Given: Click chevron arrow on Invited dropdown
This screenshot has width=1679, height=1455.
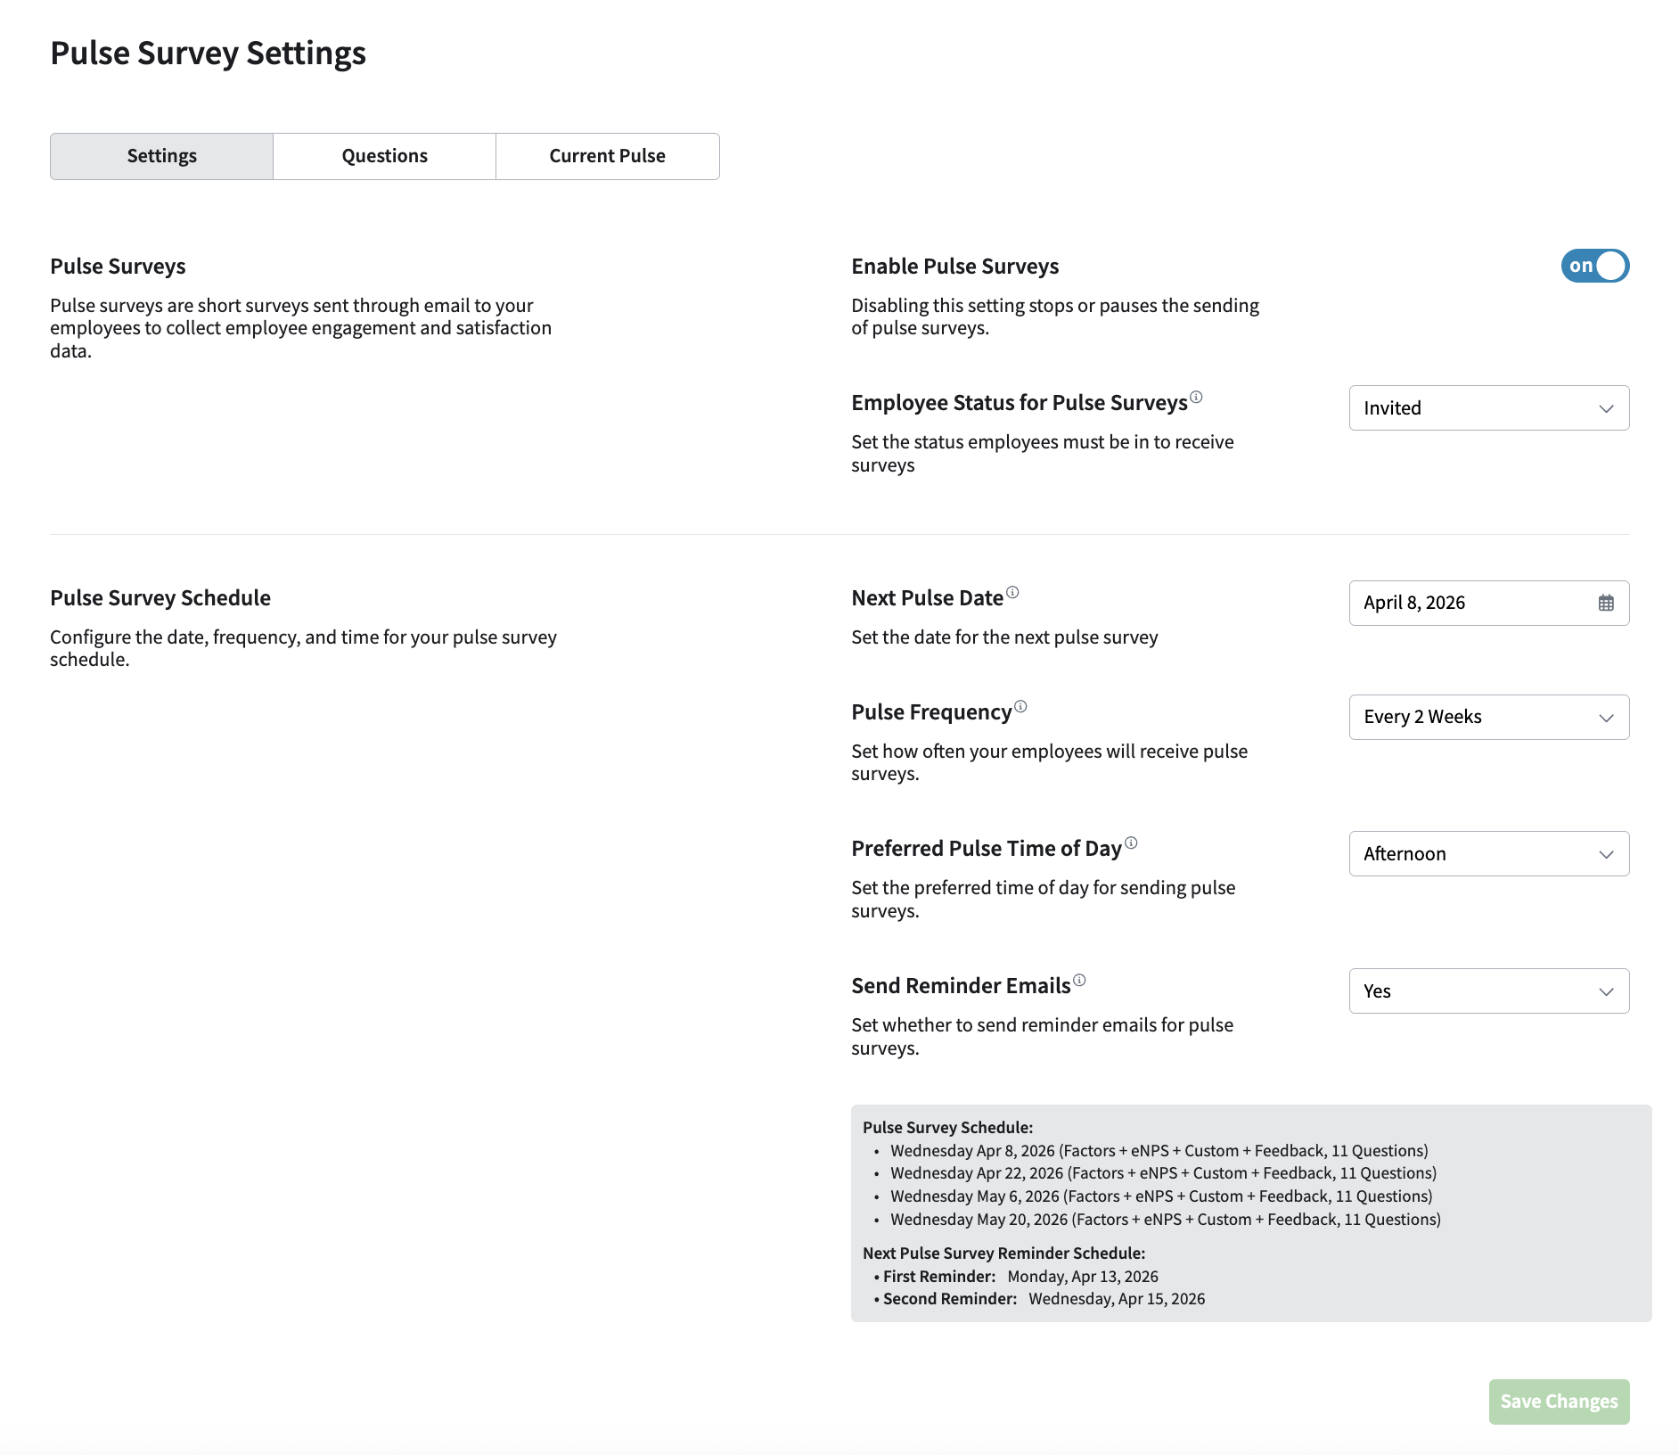Looking at the screenshot, I should click(1606, 409).
